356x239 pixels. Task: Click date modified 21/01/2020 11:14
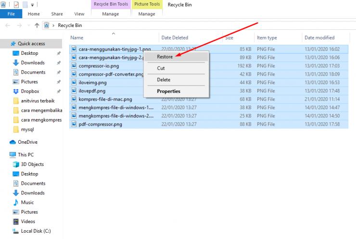point(322,99)
